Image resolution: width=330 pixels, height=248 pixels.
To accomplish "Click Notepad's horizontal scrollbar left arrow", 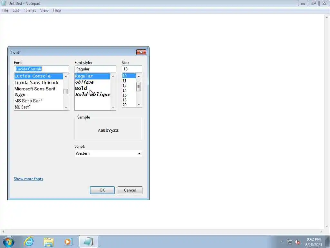I will tap(3, 232).
